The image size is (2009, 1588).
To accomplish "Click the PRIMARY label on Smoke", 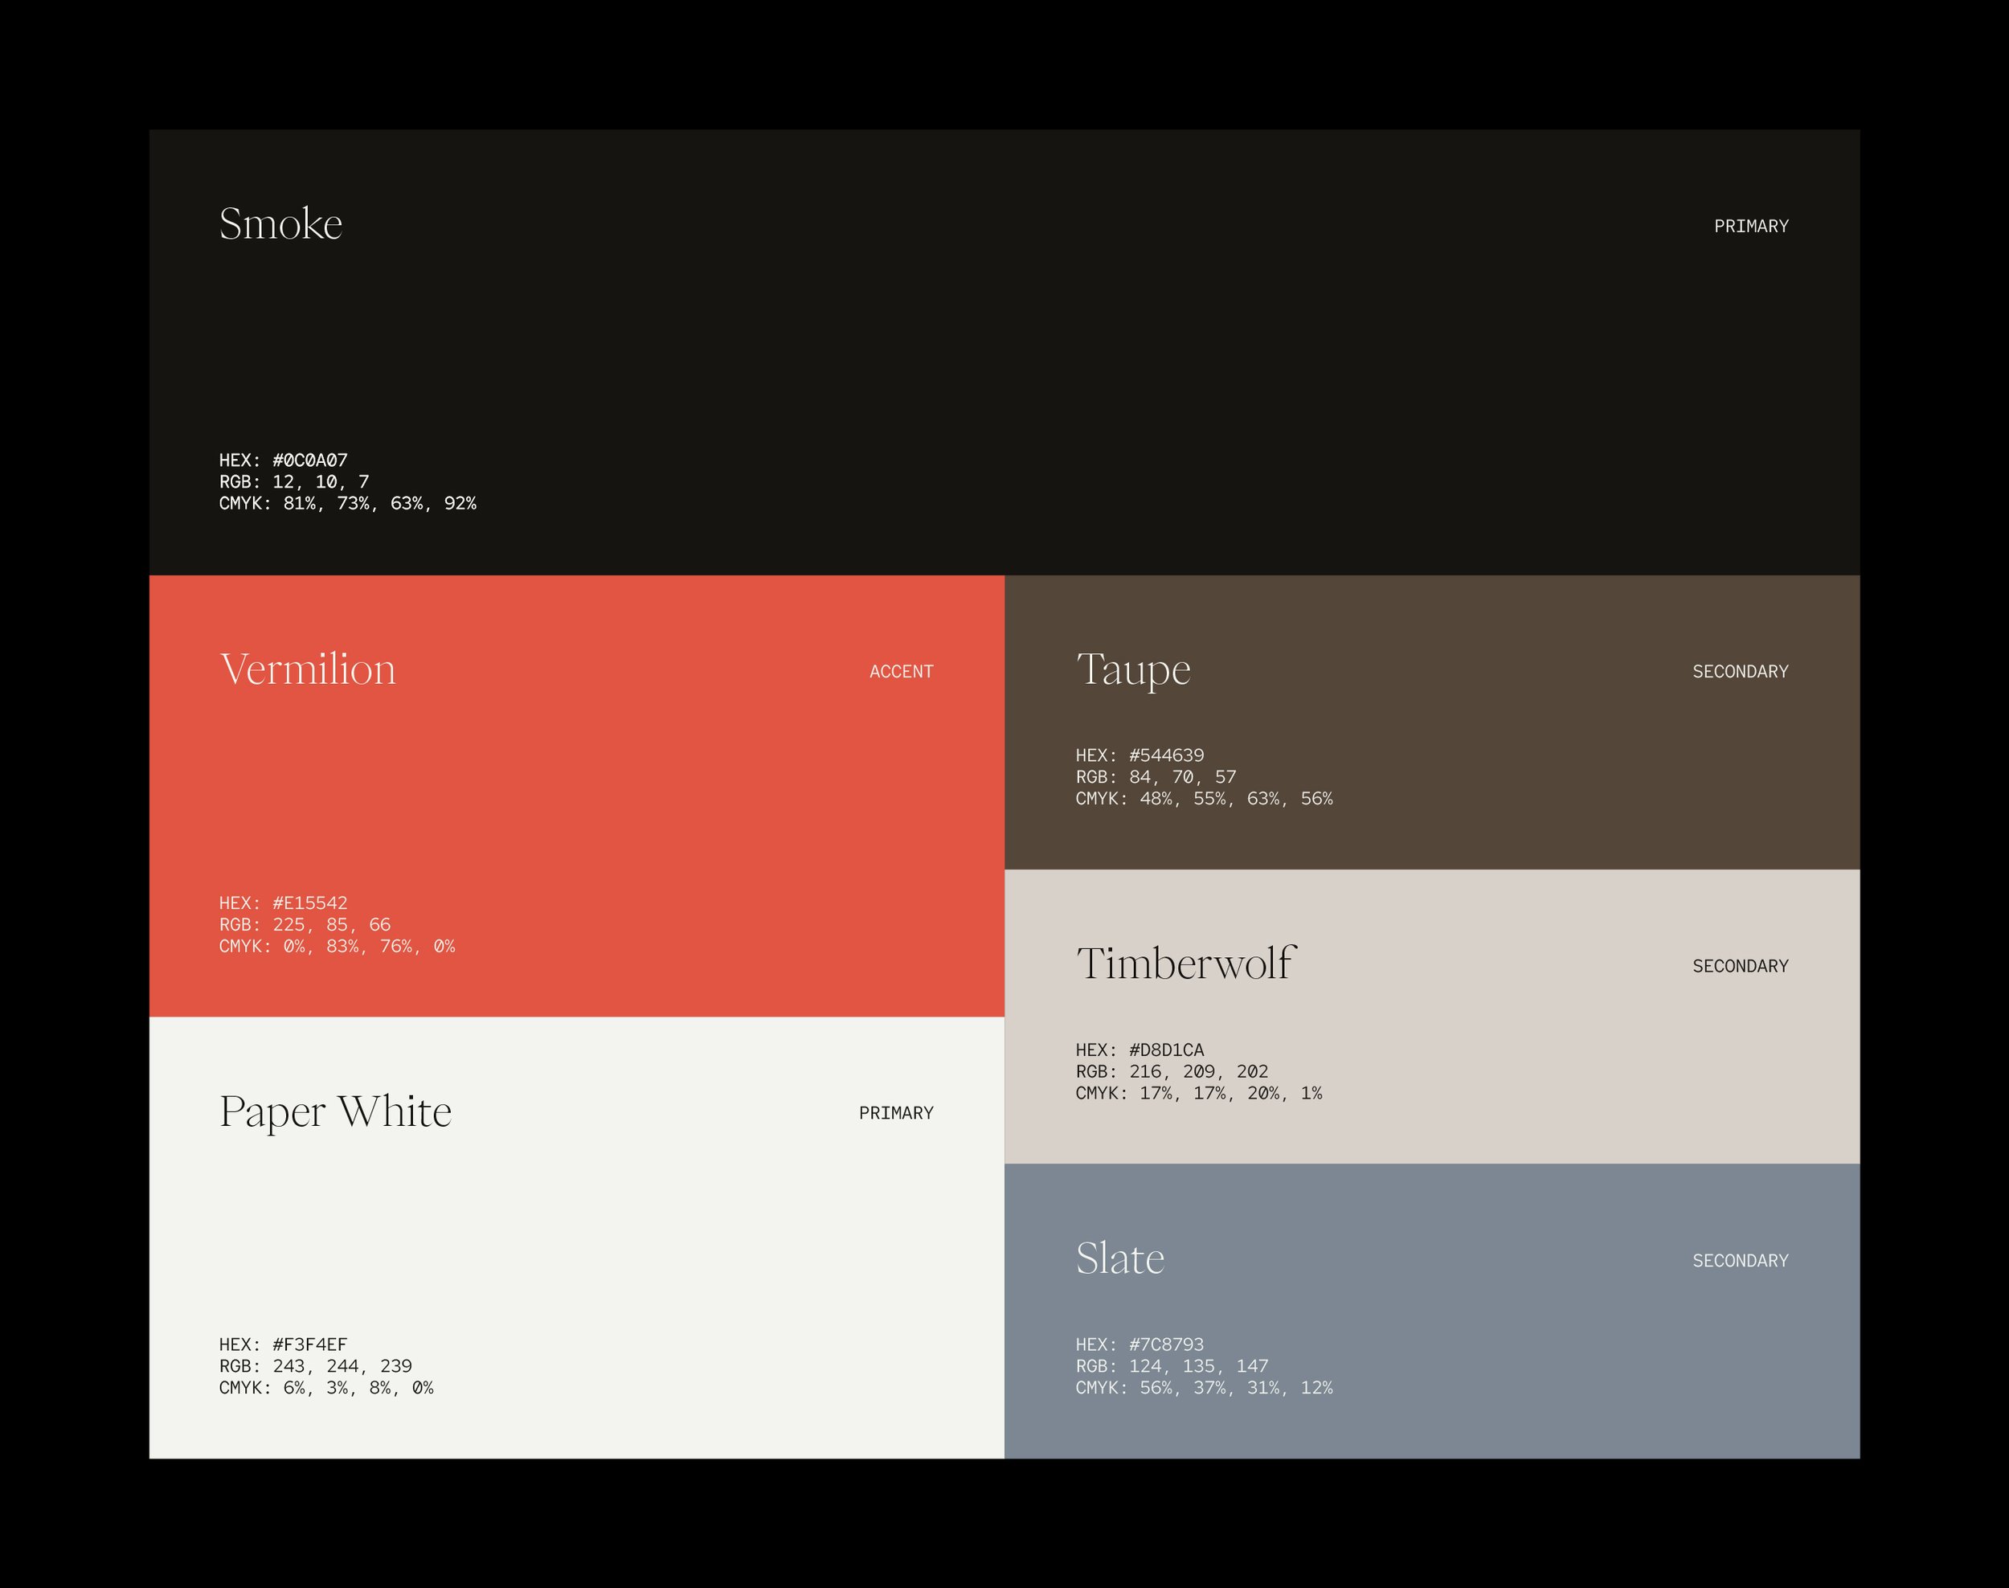I will [1750, 226].
